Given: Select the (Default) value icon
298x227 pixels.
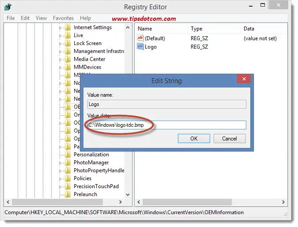Looking at the screenshot, I should point(140,38).
